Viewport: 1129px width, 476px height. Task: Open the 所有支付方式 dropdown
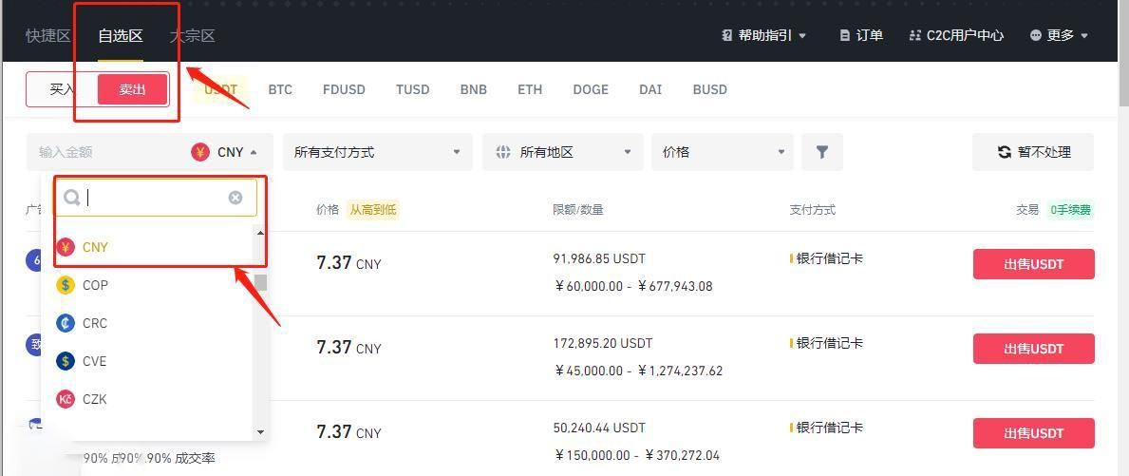[x=377, y=152]
